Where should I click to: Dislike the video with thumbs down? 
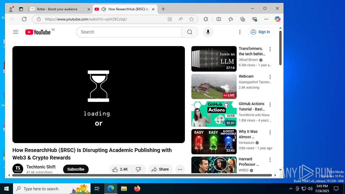pyautogui.click(x=139, y=169)
